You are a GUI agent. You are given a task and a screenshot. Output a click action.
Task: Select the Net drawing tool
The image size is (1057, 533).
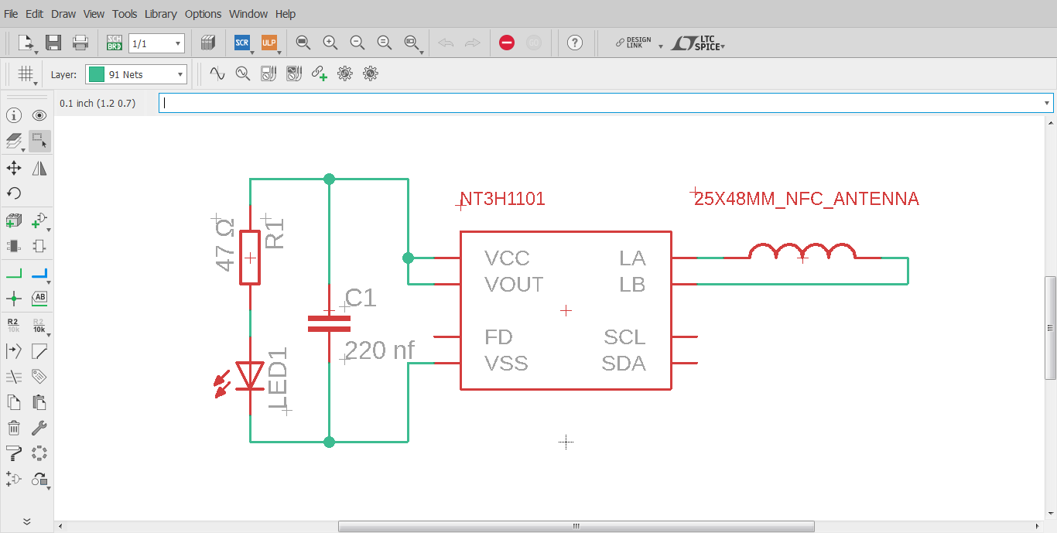(13, 272)
